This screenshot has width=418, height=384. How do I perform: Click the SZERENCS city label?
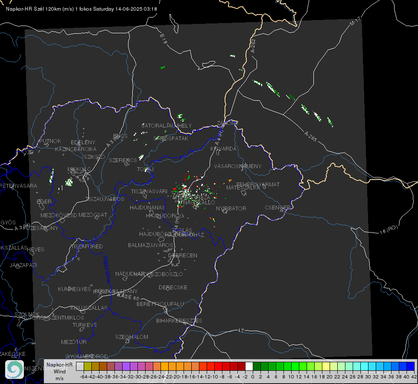(123, 160)
